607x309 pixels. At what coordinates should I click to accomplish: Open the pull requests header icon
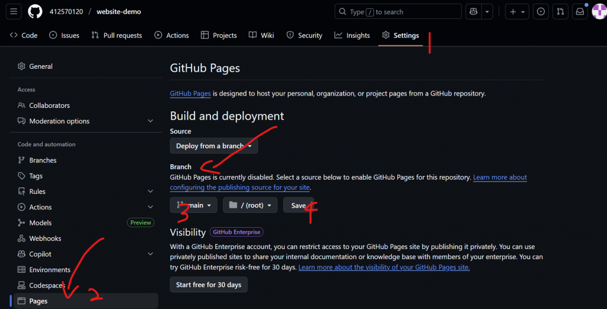click(560, 12)
